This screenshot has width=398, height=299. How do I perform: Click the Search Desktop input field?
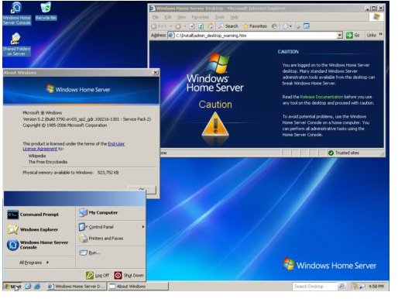[x=314, y=286]
